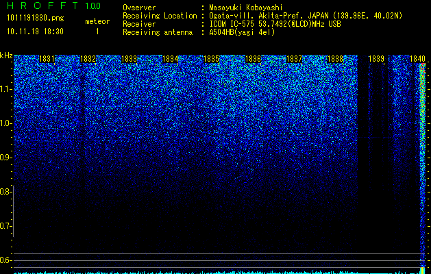
Task: Click the HROFFT 1.0.0 title text
Action: [x=54, y=5]
